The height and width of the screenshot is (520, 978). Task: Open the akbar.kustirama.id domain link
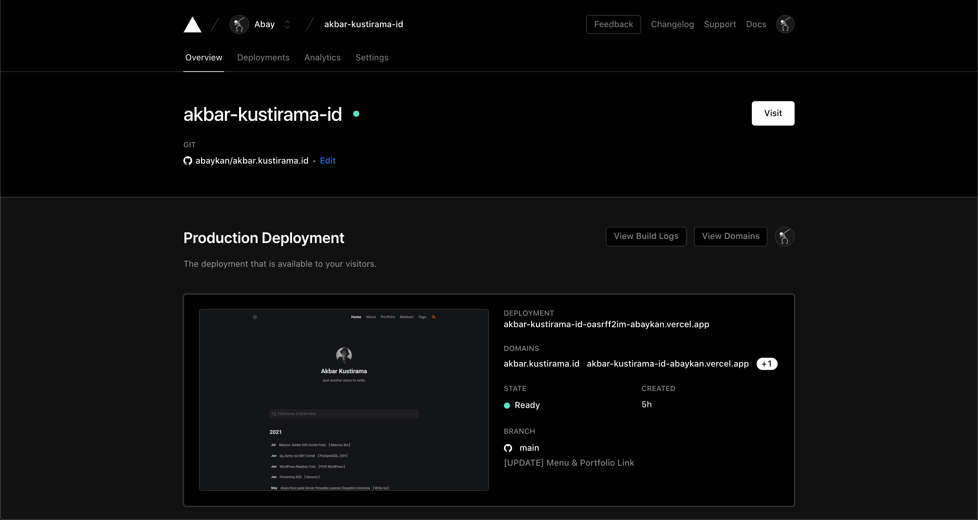click(541, 364)
